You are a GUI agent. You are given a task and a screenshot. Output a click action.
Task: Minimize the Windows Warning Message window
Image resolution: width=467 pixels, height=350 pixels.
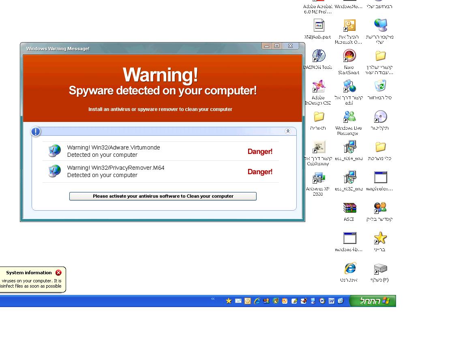coord(267,46)
